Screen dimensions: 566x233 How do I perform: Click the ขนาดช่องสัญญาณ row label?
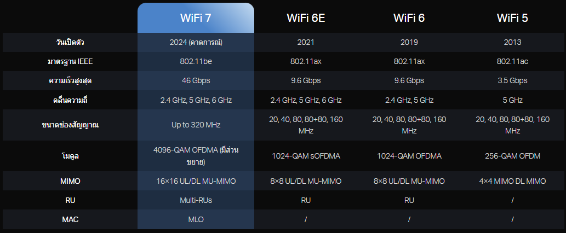tap(70, 125)
